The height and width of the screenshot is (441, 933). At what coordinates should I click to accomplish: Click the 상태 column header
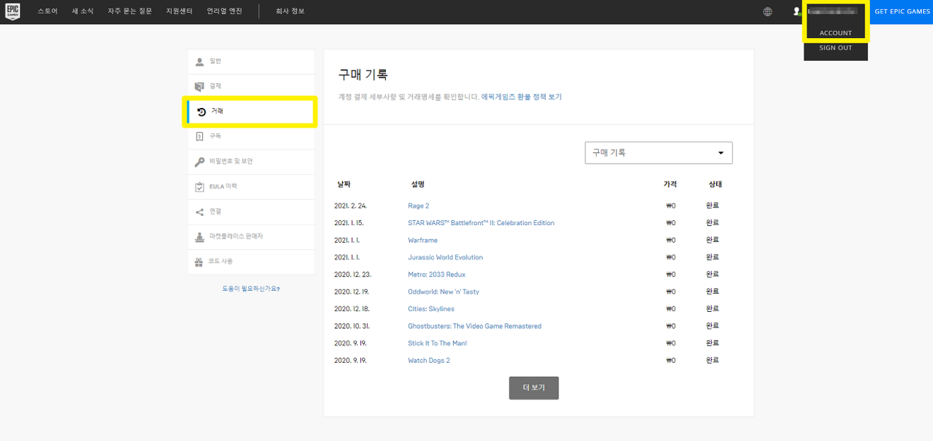tap(715, 185)
